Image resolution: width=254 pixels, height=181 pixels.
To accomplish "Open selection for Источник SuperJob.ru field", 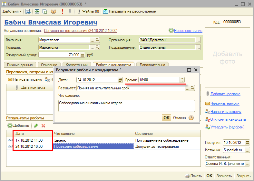I will coord(248,150).
